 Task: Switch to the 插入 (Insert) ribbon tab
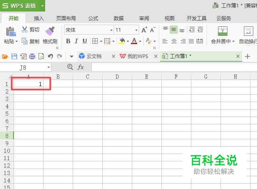pyautogui.click(x=39, y=18)
